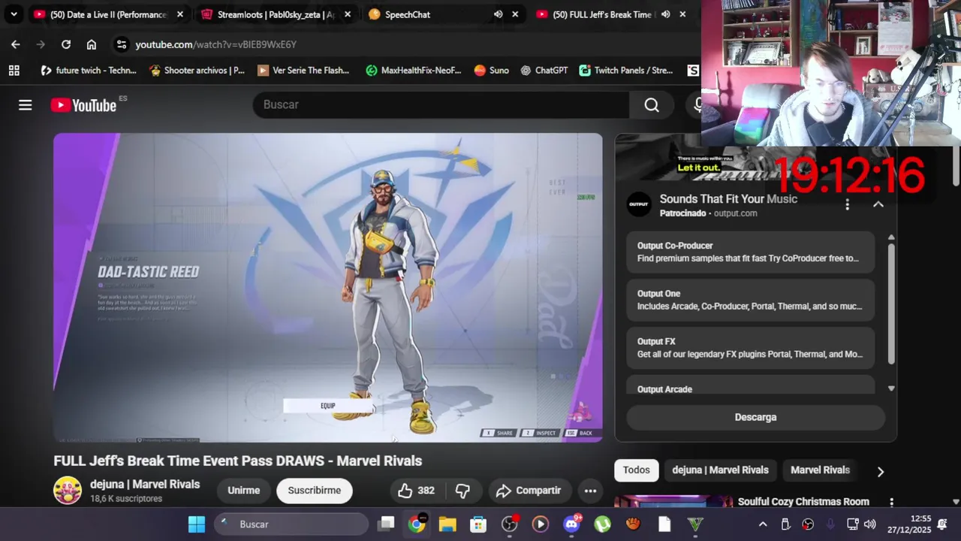Click into the YouTube Buscar search field
Screen dimensions: 961x541
(441, 105)
